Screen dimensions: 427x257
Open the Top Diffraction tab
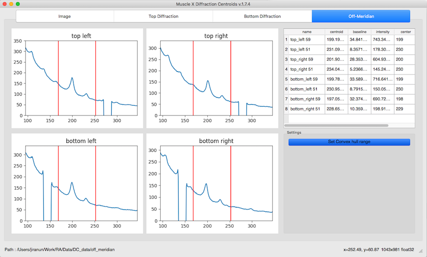pos(164,17)
